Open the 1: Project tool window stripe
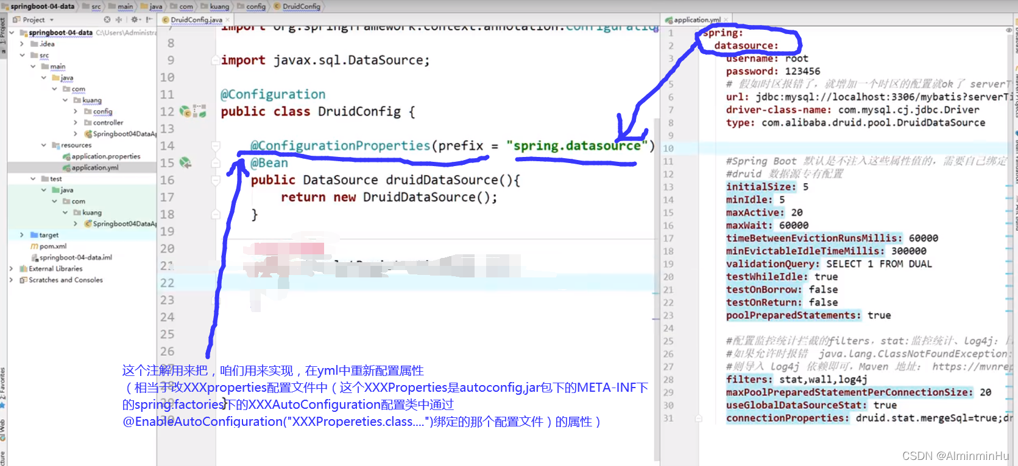Image resolution: width=1018 pixels, height=466 pixels. pyautogui.click(x=3, y=35)
